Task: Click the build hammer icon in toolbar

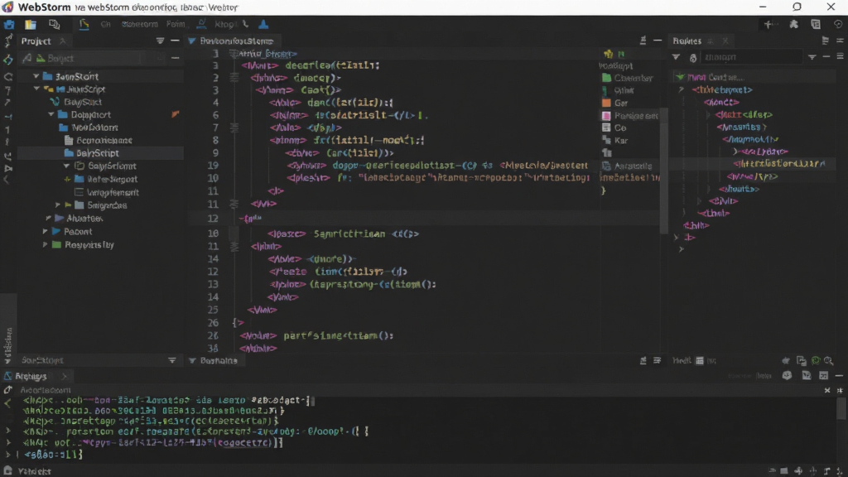Action: [x=84, y=24]
